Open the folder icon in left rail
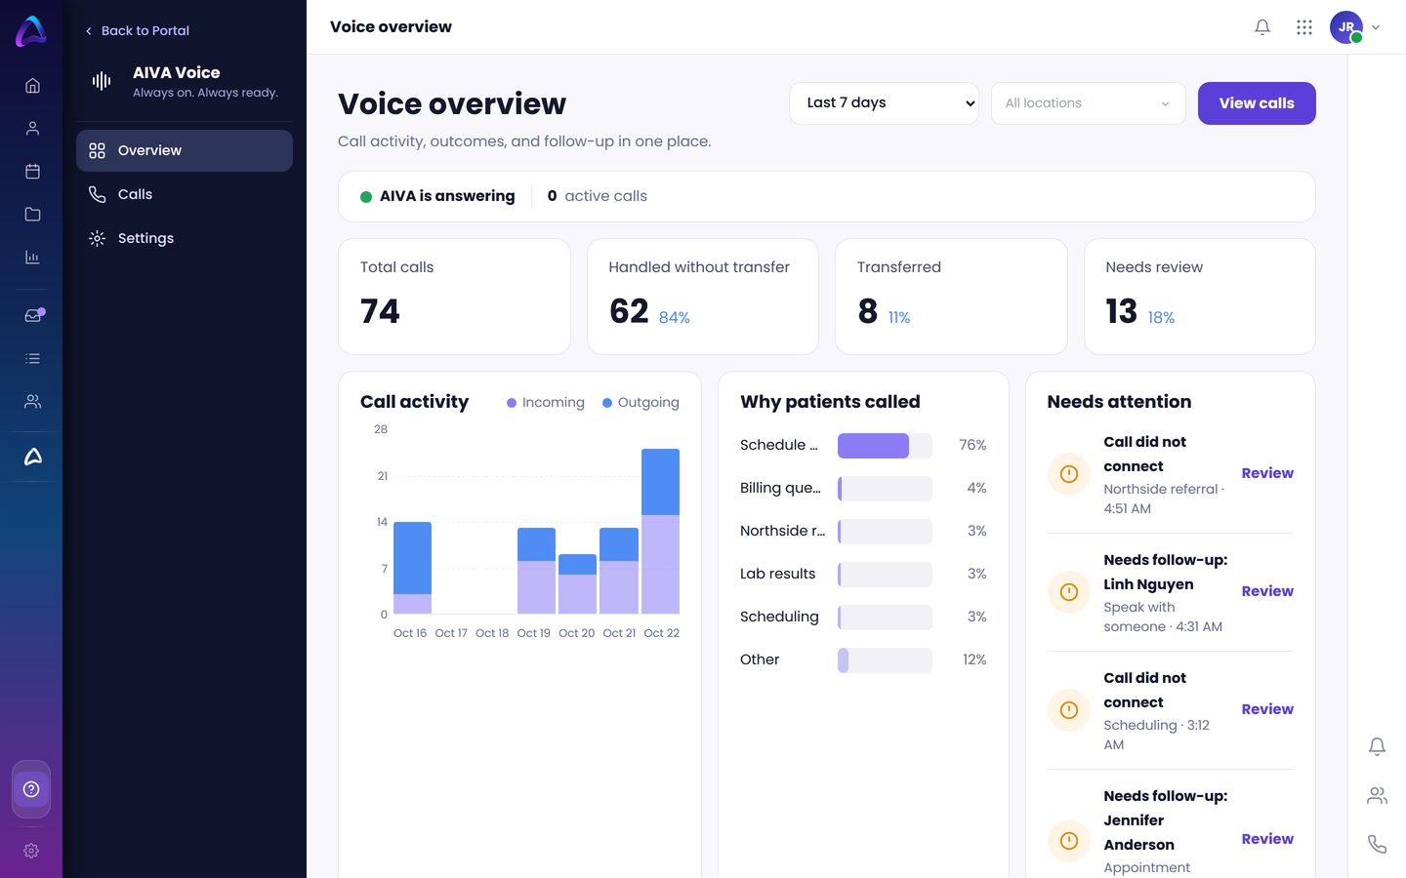 click(x=32, y=215)
